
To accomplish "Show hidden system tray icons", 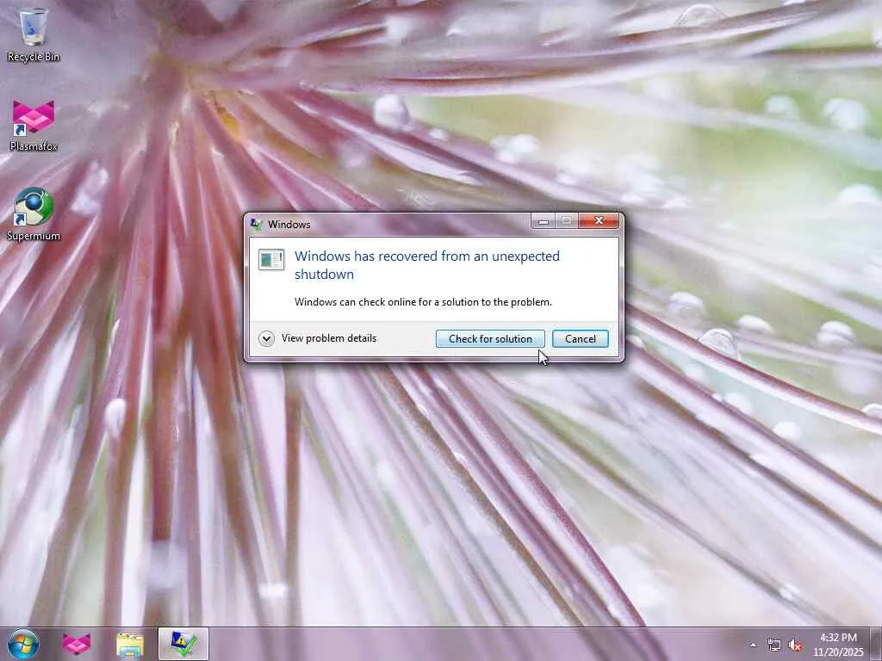I will [x=753, y=645].
